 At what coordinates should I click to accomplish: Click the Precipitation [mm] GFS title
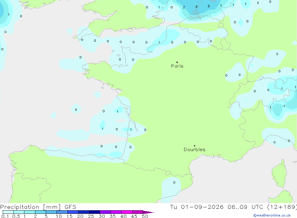[38, 207]
